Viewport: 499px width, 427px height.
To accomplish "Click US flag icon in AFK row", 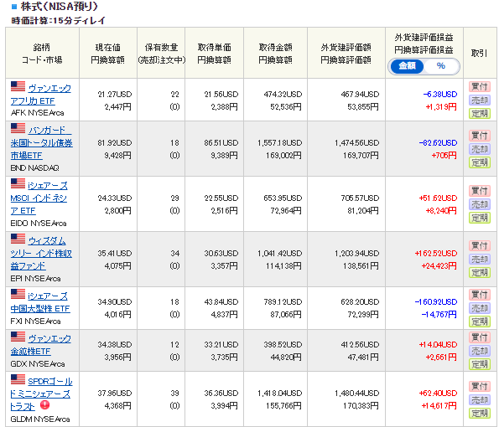I will click(x=18, y=86).
